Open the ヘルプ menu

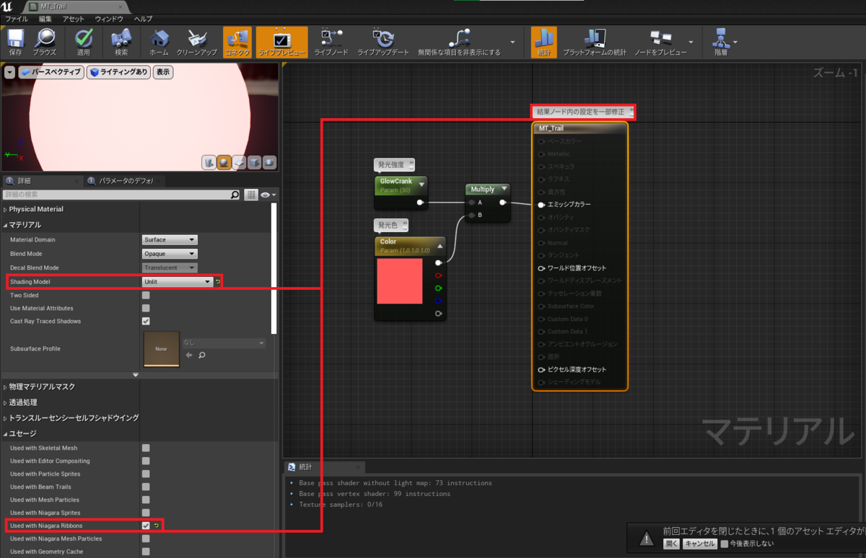[143, 18]
